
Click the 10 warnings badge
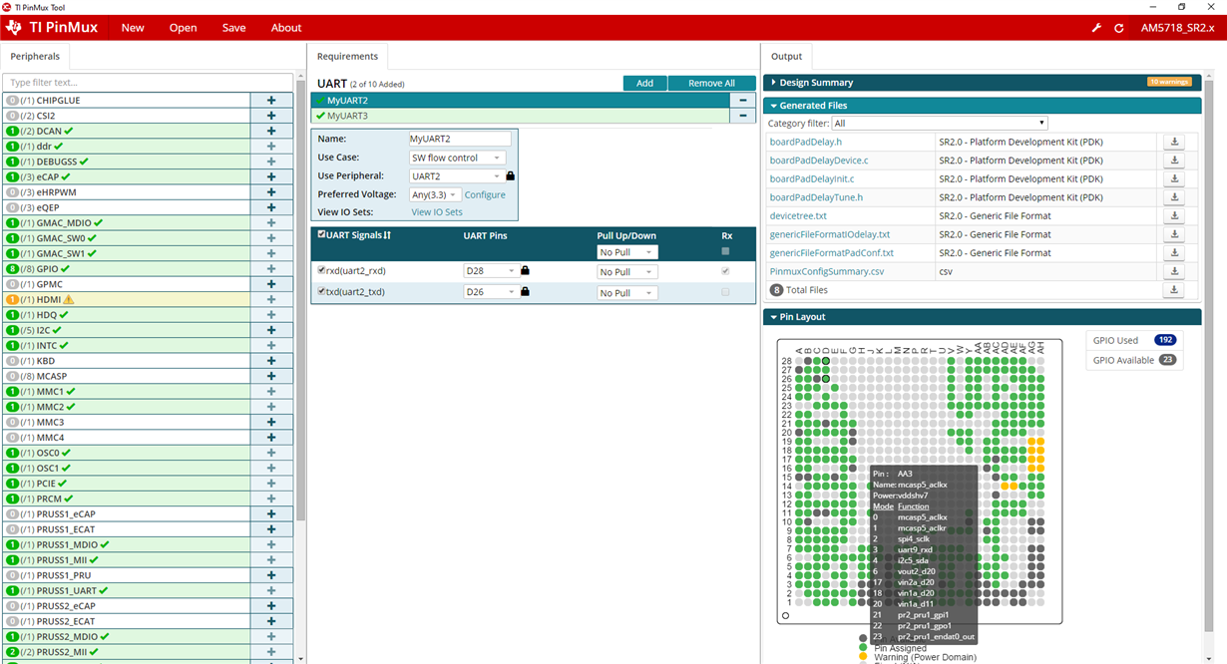(x=1169, y=82)
